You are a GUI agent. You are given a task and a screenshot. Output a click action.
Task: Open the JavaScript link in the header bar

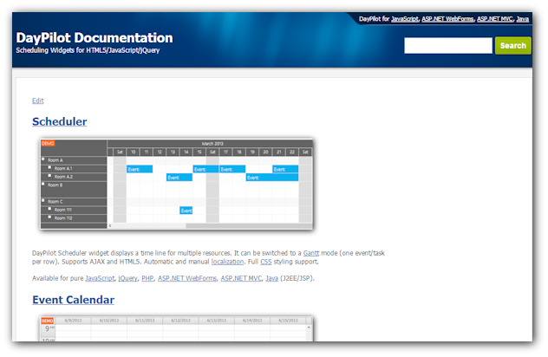point(404,19)
